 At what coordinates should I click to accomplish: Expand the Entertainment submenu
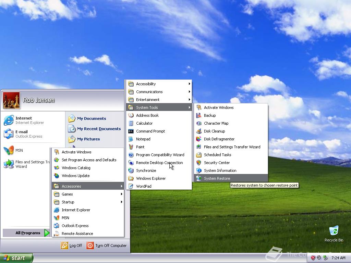(x=159, y=100)
